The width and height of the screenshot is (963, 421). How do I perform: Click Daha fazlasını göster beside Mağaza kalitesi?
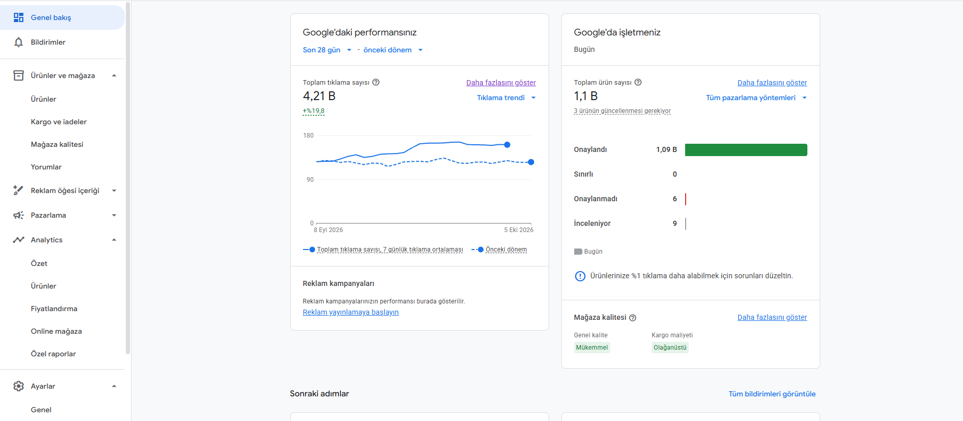click(772, 317)
